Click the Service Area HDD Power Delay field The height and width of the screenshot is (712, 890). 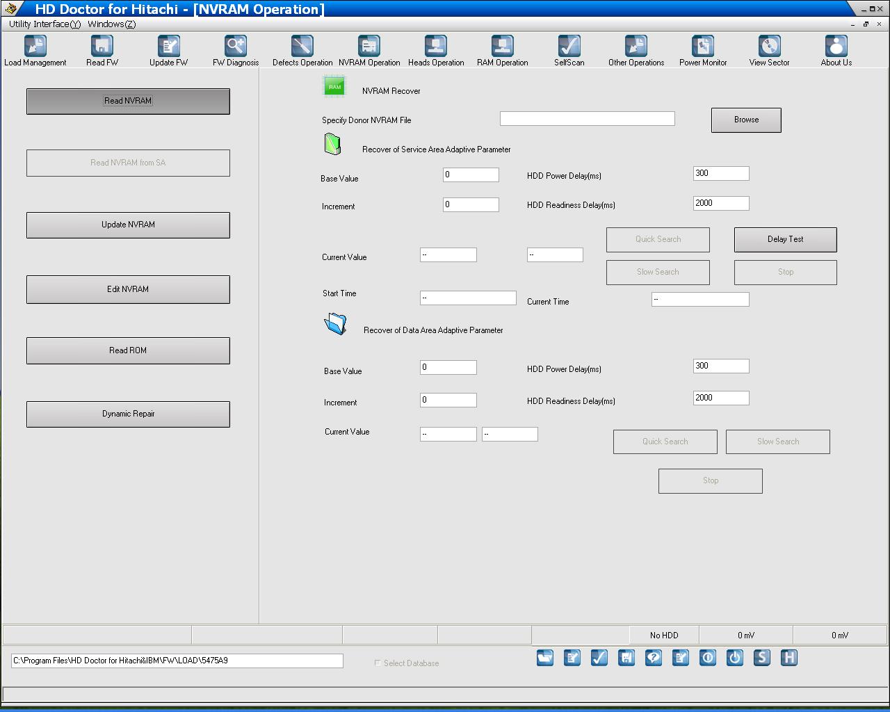coord(721,173)
